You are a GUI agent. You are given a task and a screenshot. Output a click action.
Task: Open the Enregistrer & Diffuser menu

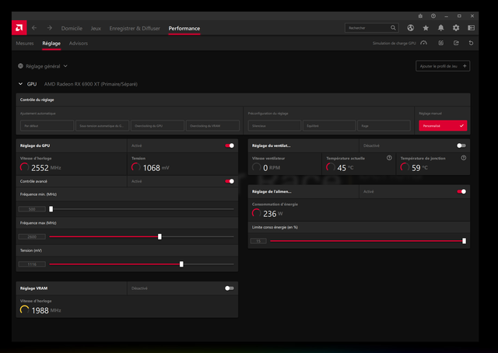tap(135, 28)
